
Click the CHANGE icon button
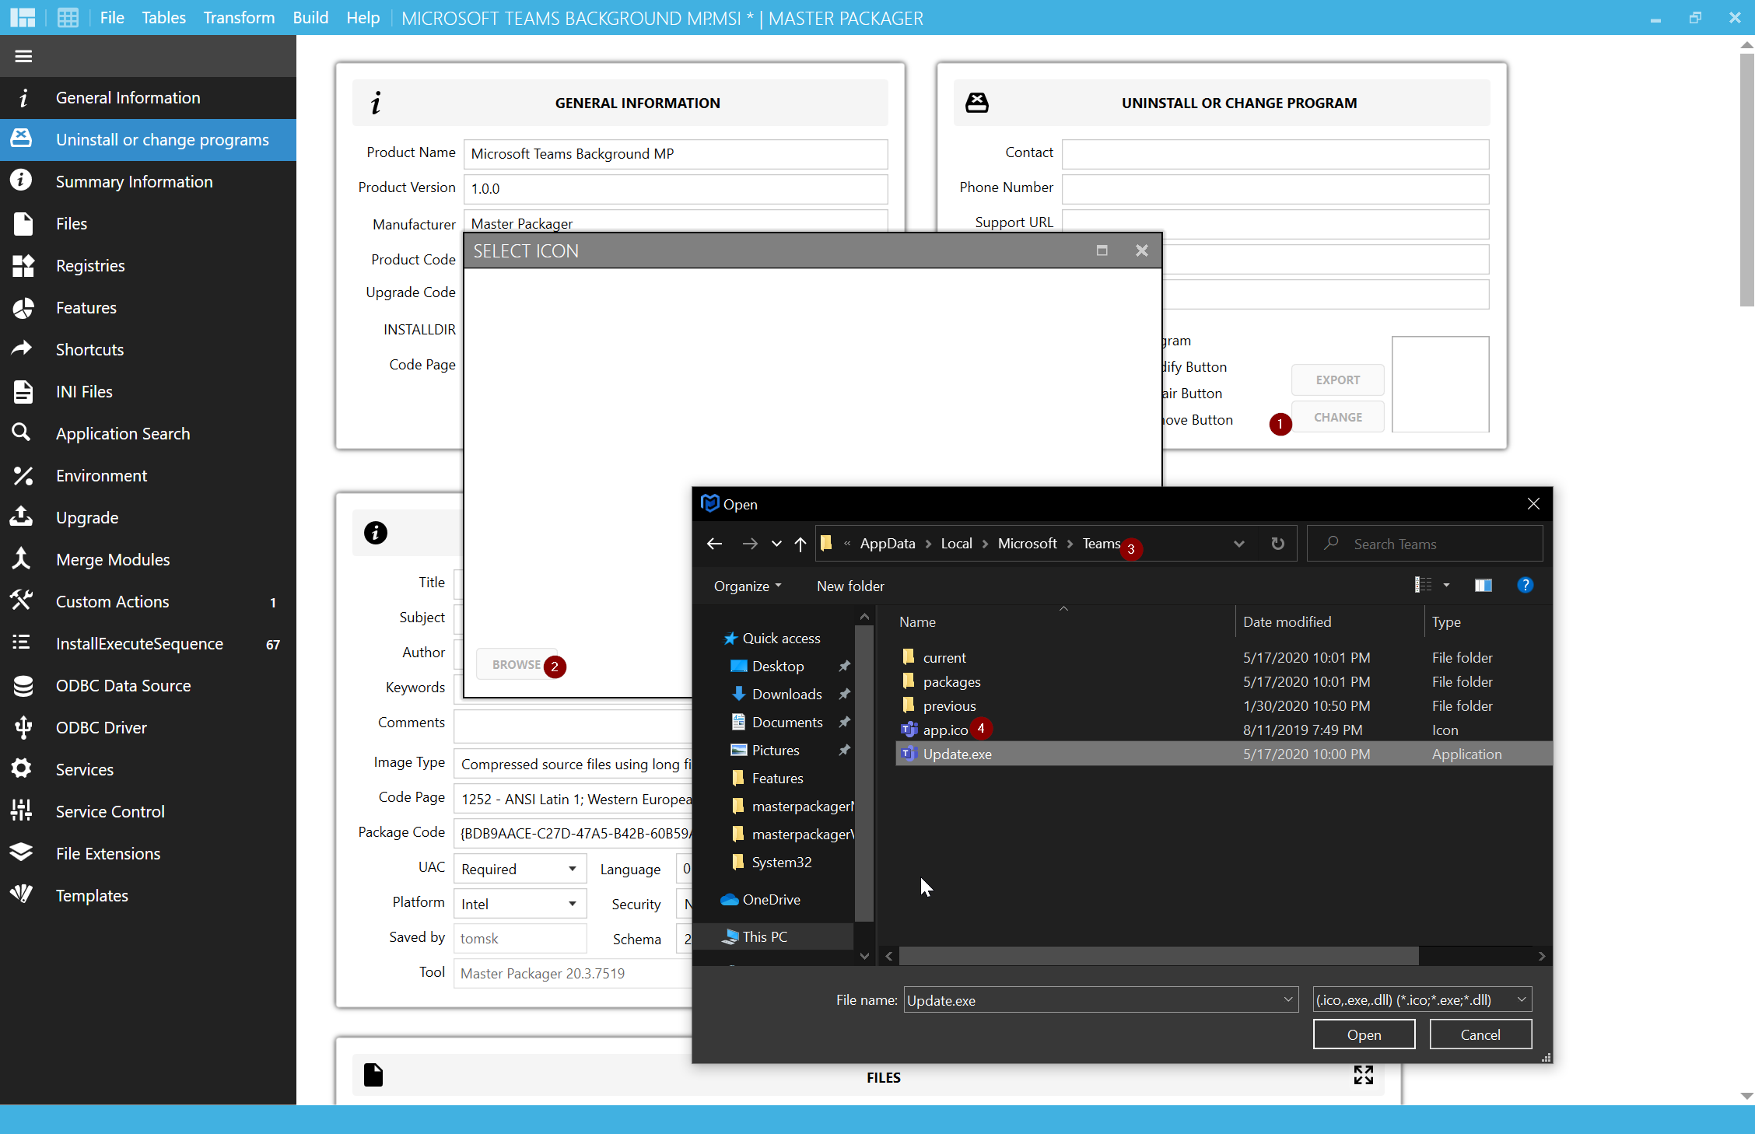1338,417
